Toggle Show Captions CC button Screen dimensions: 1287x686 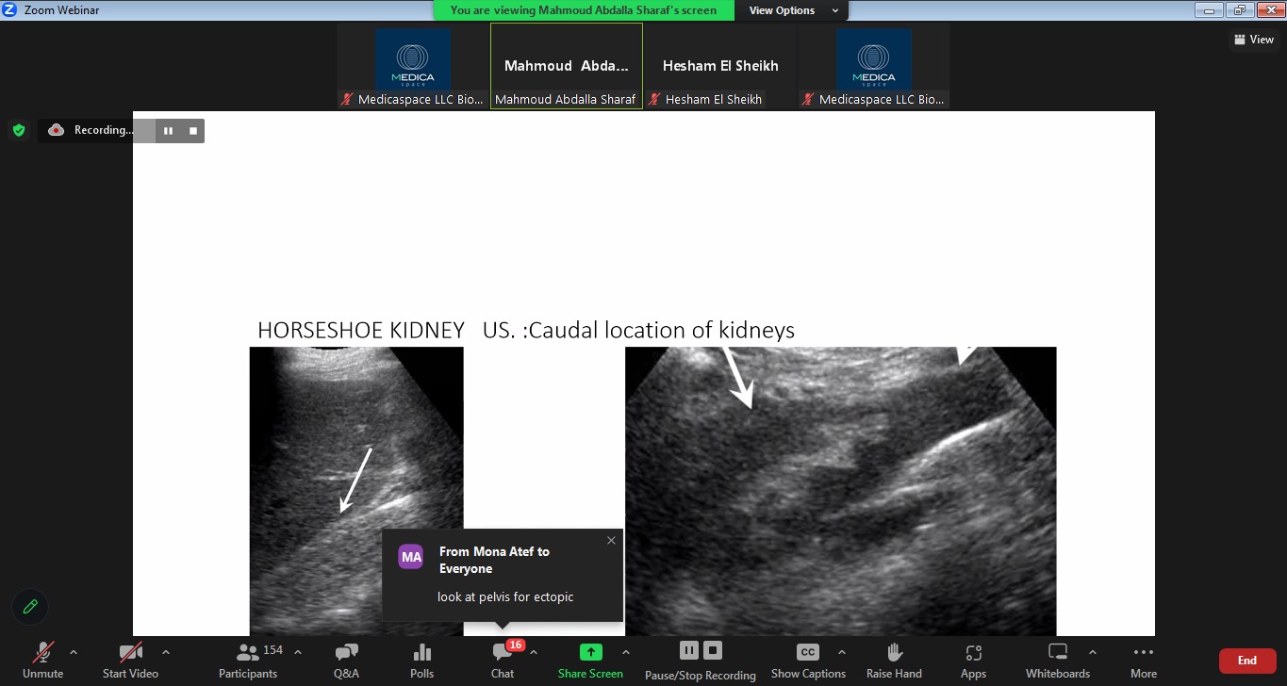[808, 653]
